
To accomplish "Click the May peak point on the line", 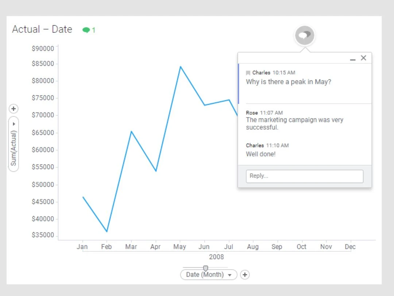I will coord(180,67).
